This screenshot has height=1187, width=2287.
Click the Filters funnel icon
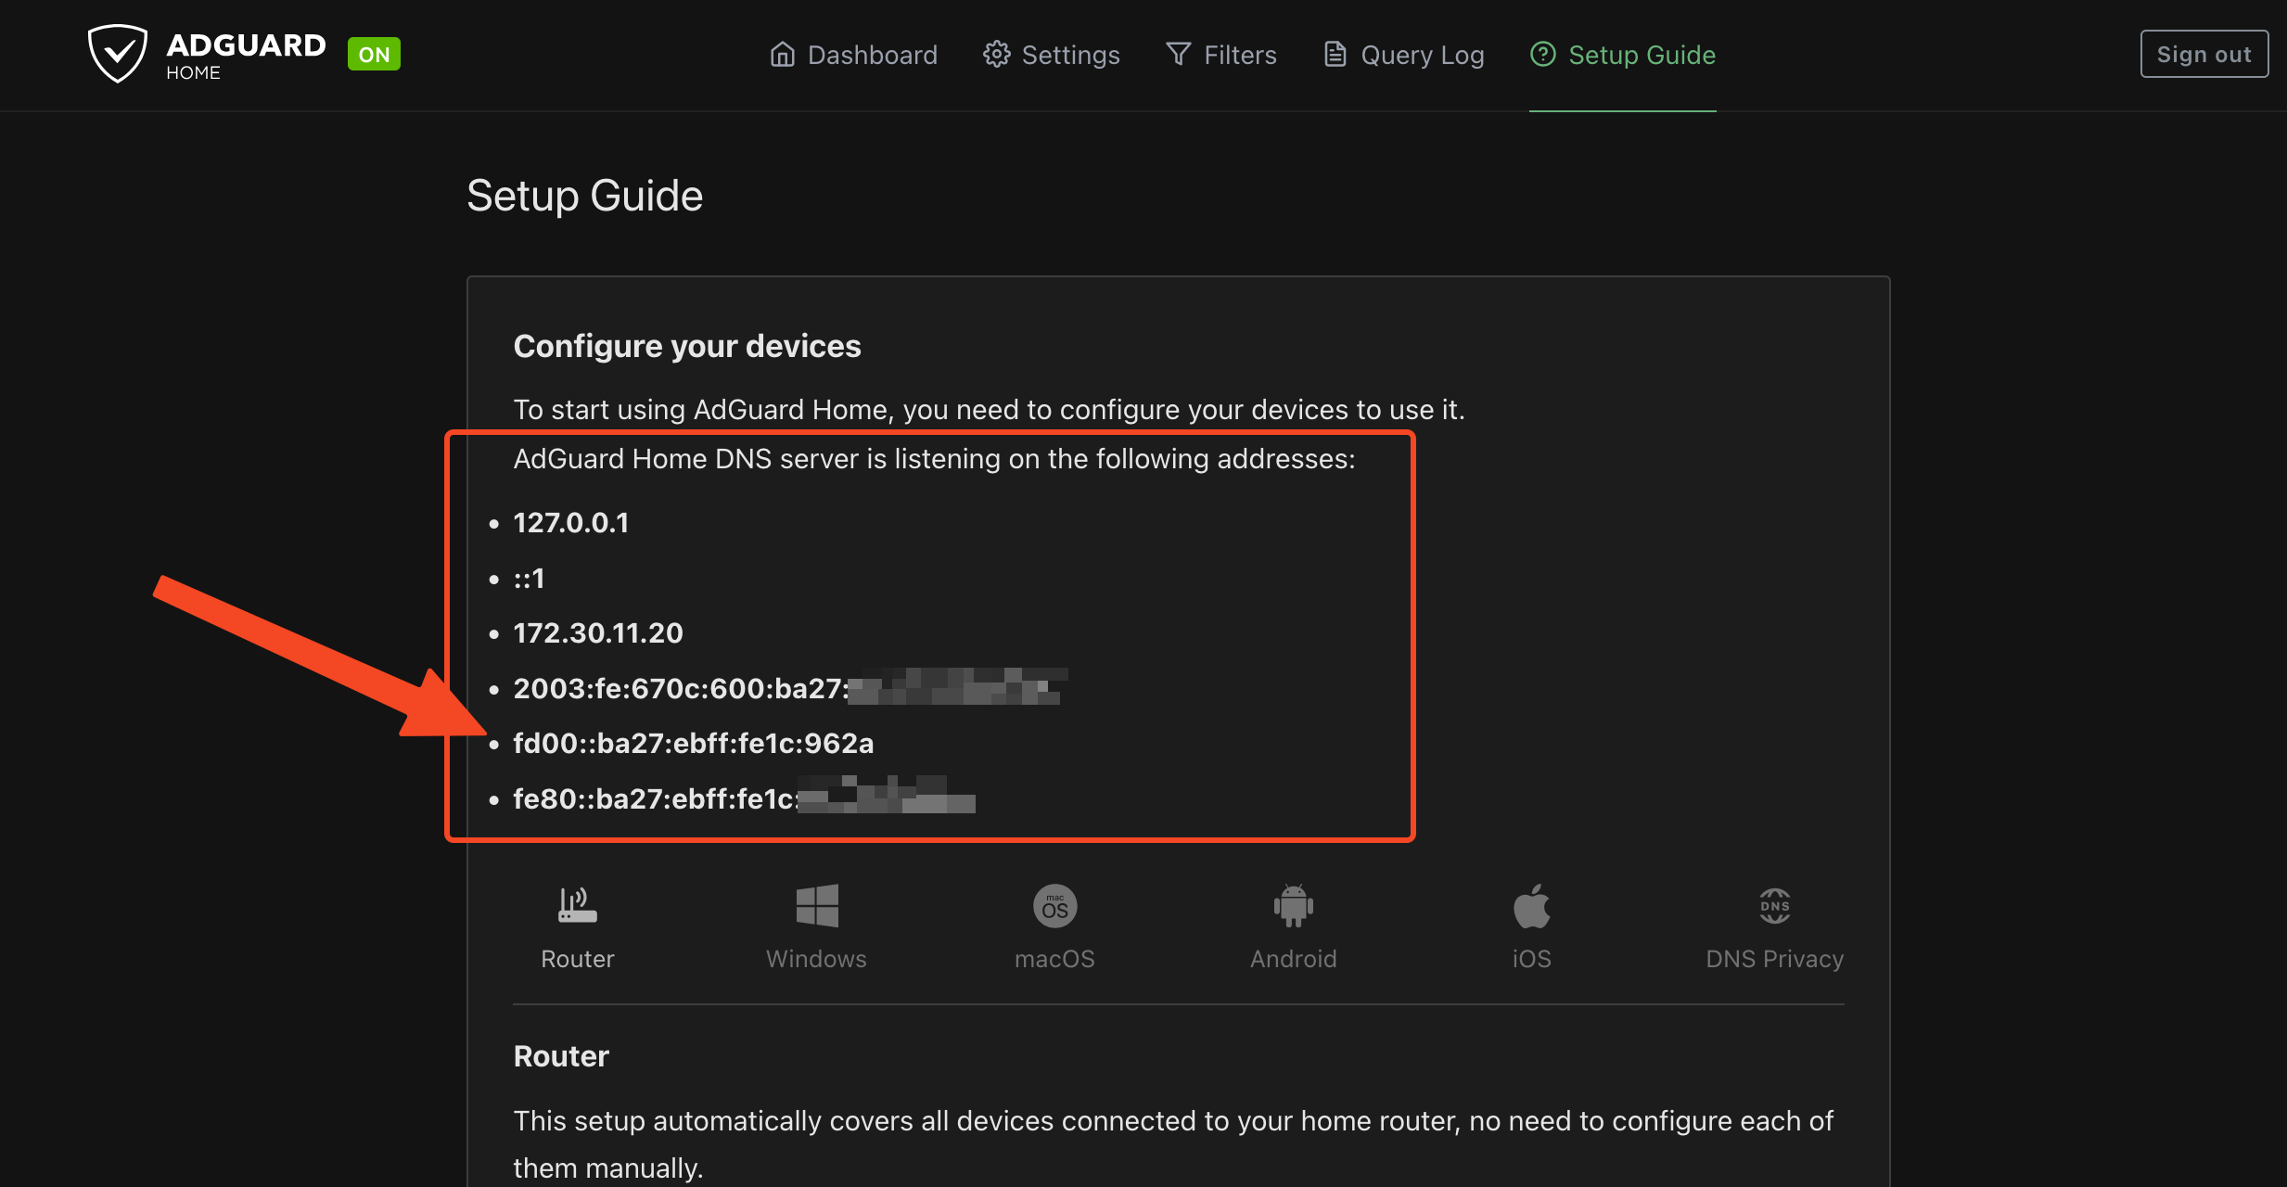1178,55
